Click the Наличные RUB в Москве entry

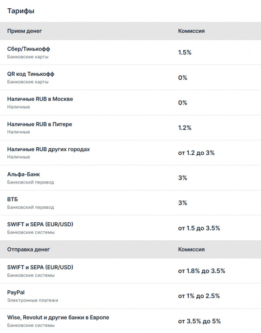tap(40, 99)
